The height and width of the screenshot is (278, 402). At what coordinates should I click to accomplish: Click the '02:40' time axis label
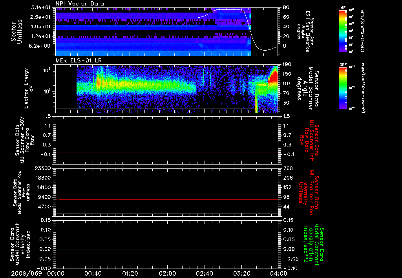[x=204, y=273]
